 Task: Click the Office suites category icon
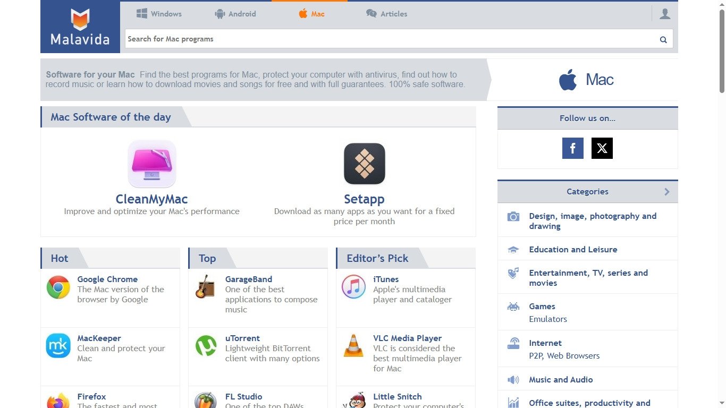click(x=513, y=403)
